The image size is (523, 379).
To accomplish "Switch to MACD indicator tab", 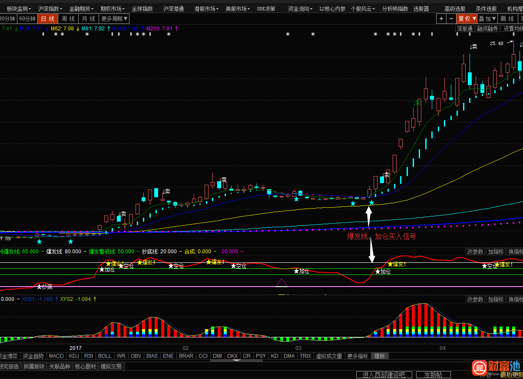I will point(56,356).
